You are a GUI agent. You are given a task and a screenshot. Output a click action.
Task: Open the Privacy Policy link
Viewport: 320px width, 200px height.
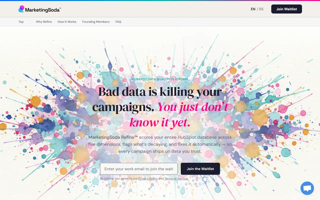pos(148,178)
